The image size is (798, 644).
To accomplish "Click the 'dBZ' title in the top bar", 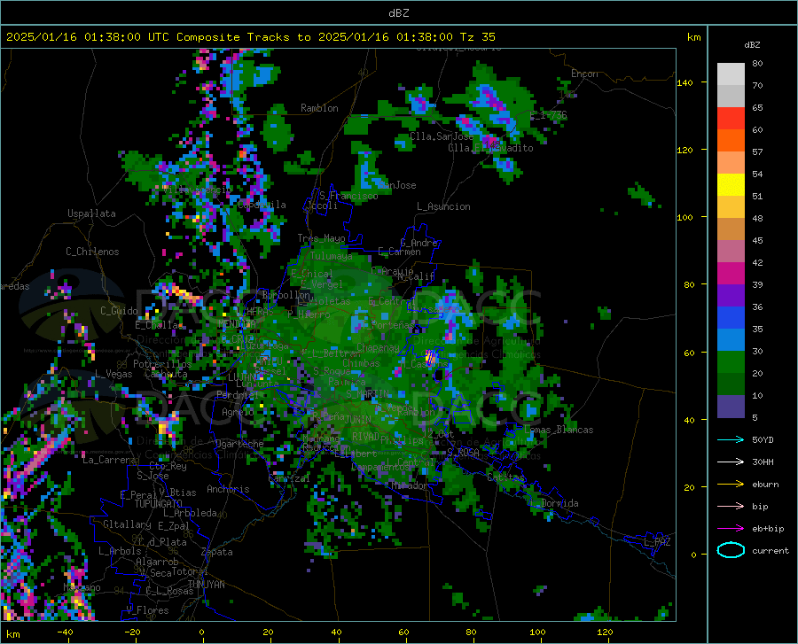I will [x=398, y=13].
